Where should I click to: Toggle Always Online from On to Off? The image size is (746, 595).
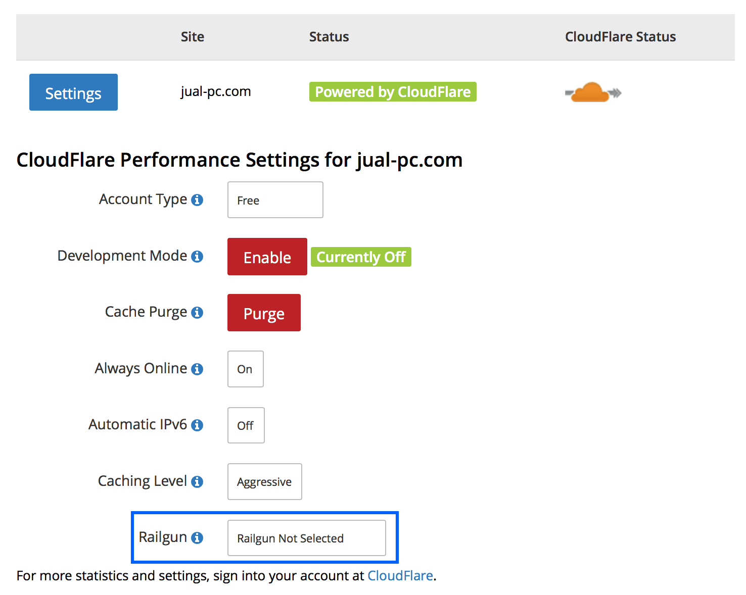[245, 369]
